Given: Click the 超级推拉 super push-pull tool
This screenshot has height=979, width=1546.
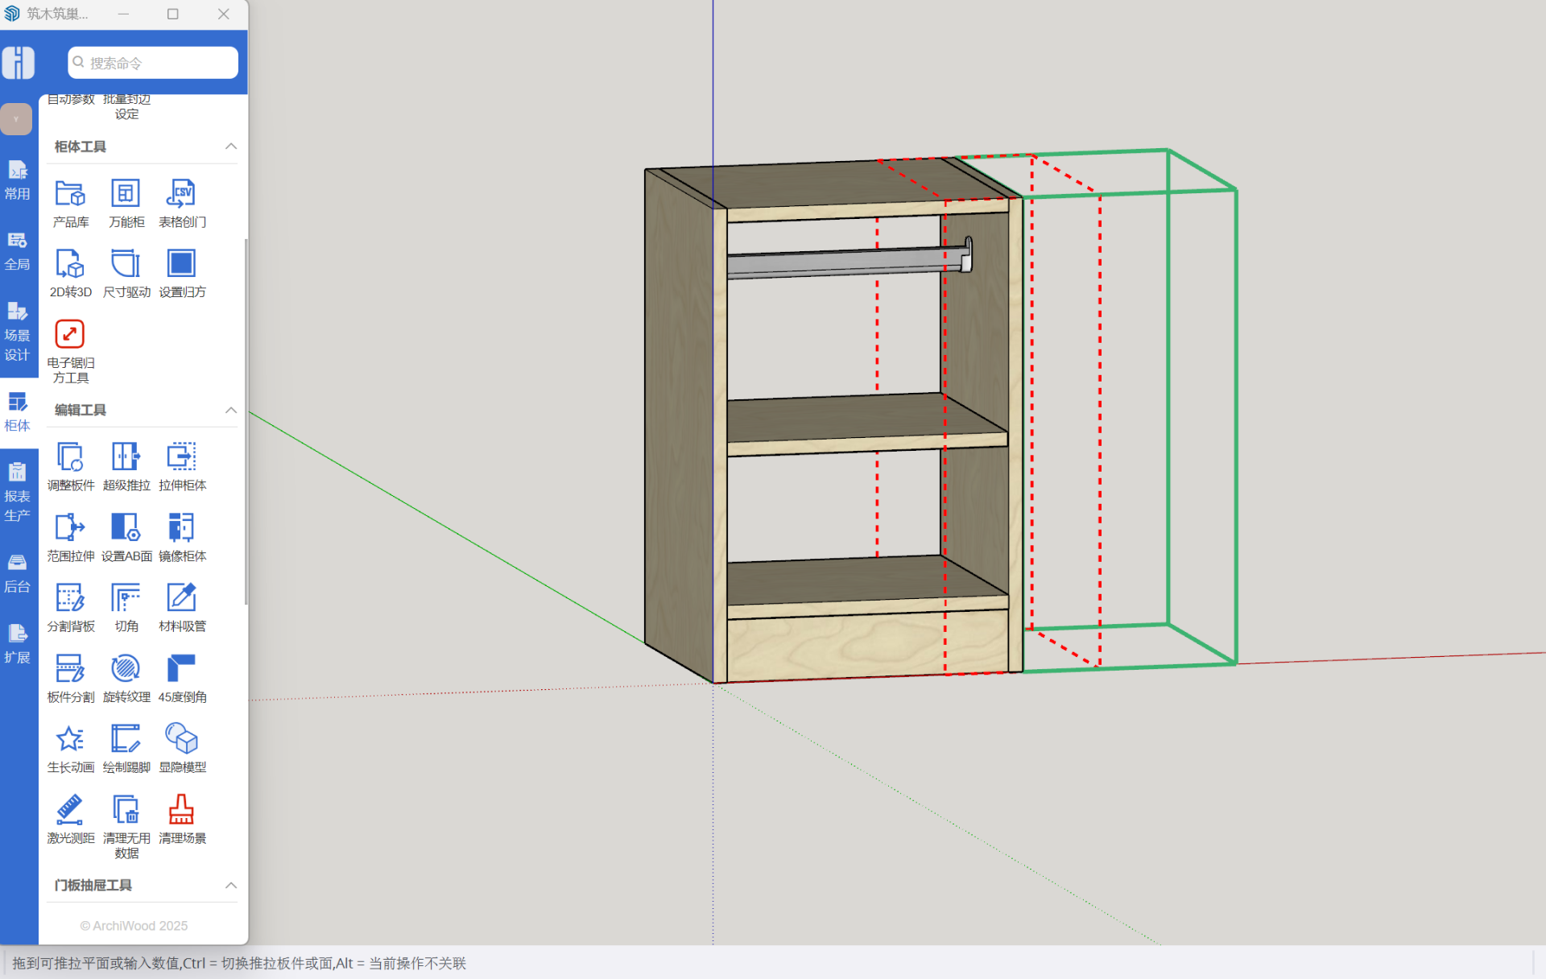Looking at the screenshot, I should 126,457.
